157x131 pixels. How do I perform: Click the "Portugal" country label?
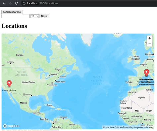click(129, 82)
